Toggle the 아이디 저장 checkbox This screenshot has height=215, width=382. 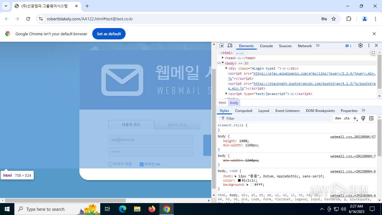click(x=110, y=164)
